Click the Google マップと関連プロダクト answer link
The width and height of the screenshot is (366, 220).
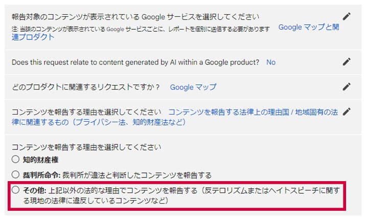pyautogui.click(x=308, y=27)
